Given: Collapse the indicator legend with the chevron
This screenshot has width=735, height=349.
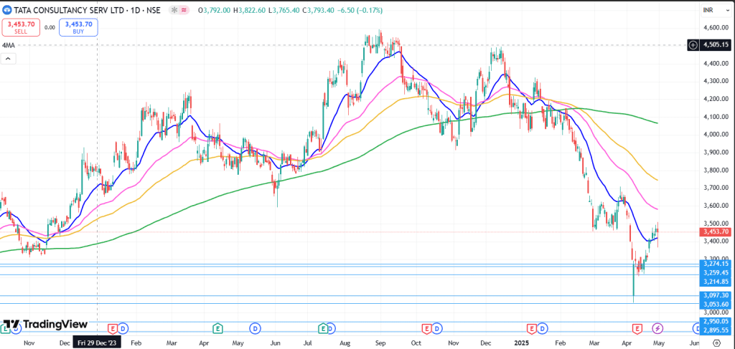Looking at the screenshot, I should 8,59.
